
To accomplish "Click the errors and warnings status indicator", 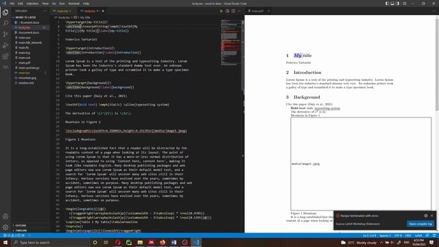I will [x=14, y=235].
